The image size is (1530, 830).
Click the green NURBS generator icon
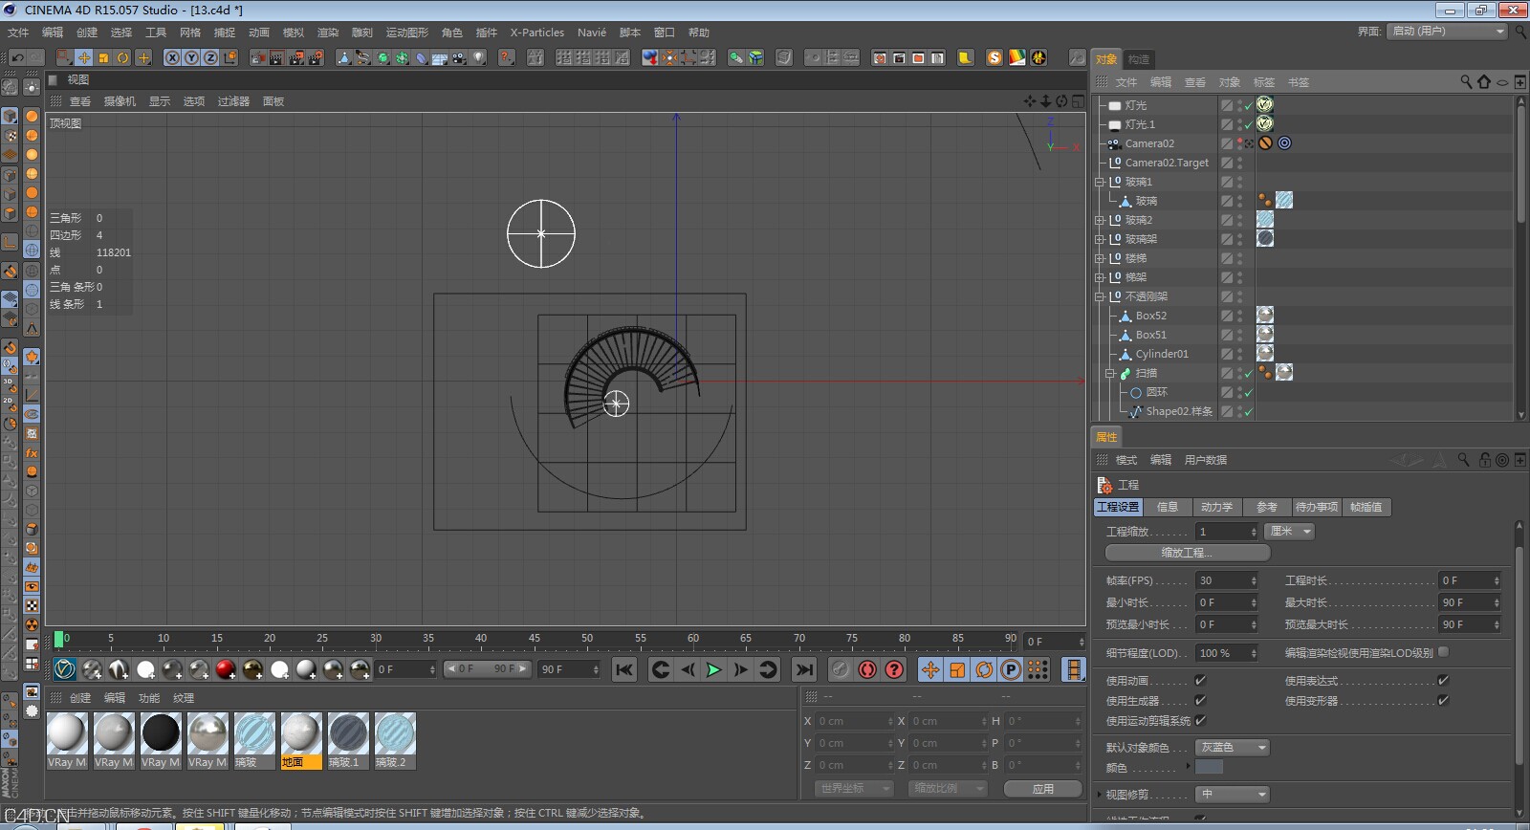(382, 57)
